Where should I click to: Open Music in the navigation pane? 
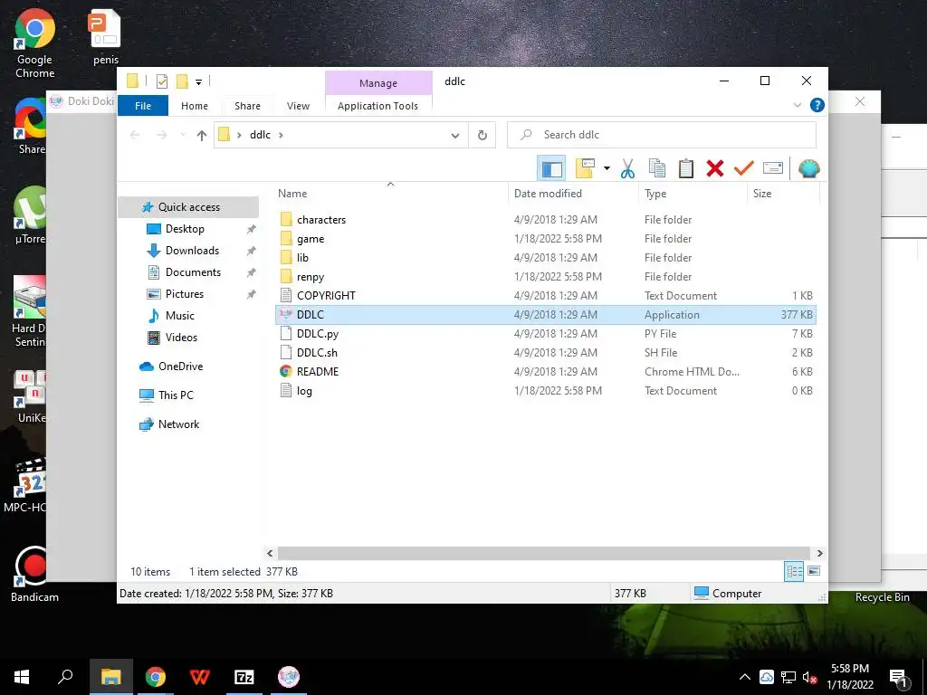point(180,316)
